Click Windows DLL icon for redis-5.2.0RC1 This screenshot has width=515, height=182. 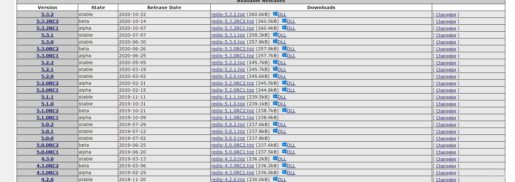[284, 90]
